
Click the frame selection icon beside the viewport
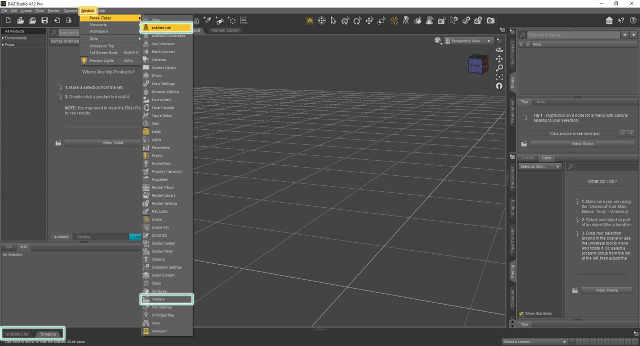[498, 77]
